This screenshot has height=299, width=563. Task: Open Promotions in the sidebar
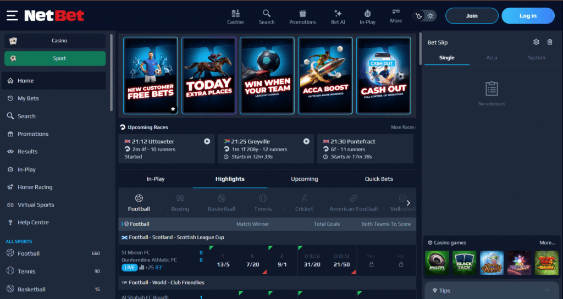[x=53, y=134]
